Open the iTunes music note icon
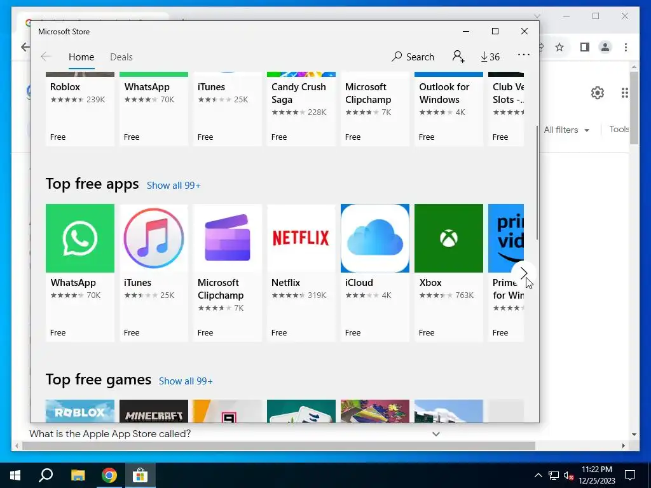Image resolution: width=651 pixels, height=488 pixels. [154, 238]
